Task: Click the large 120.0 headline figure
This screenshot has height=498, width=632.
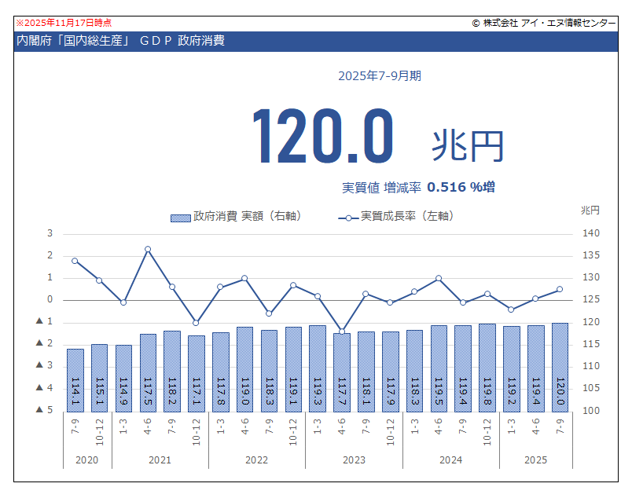Action: click(322, 136)
